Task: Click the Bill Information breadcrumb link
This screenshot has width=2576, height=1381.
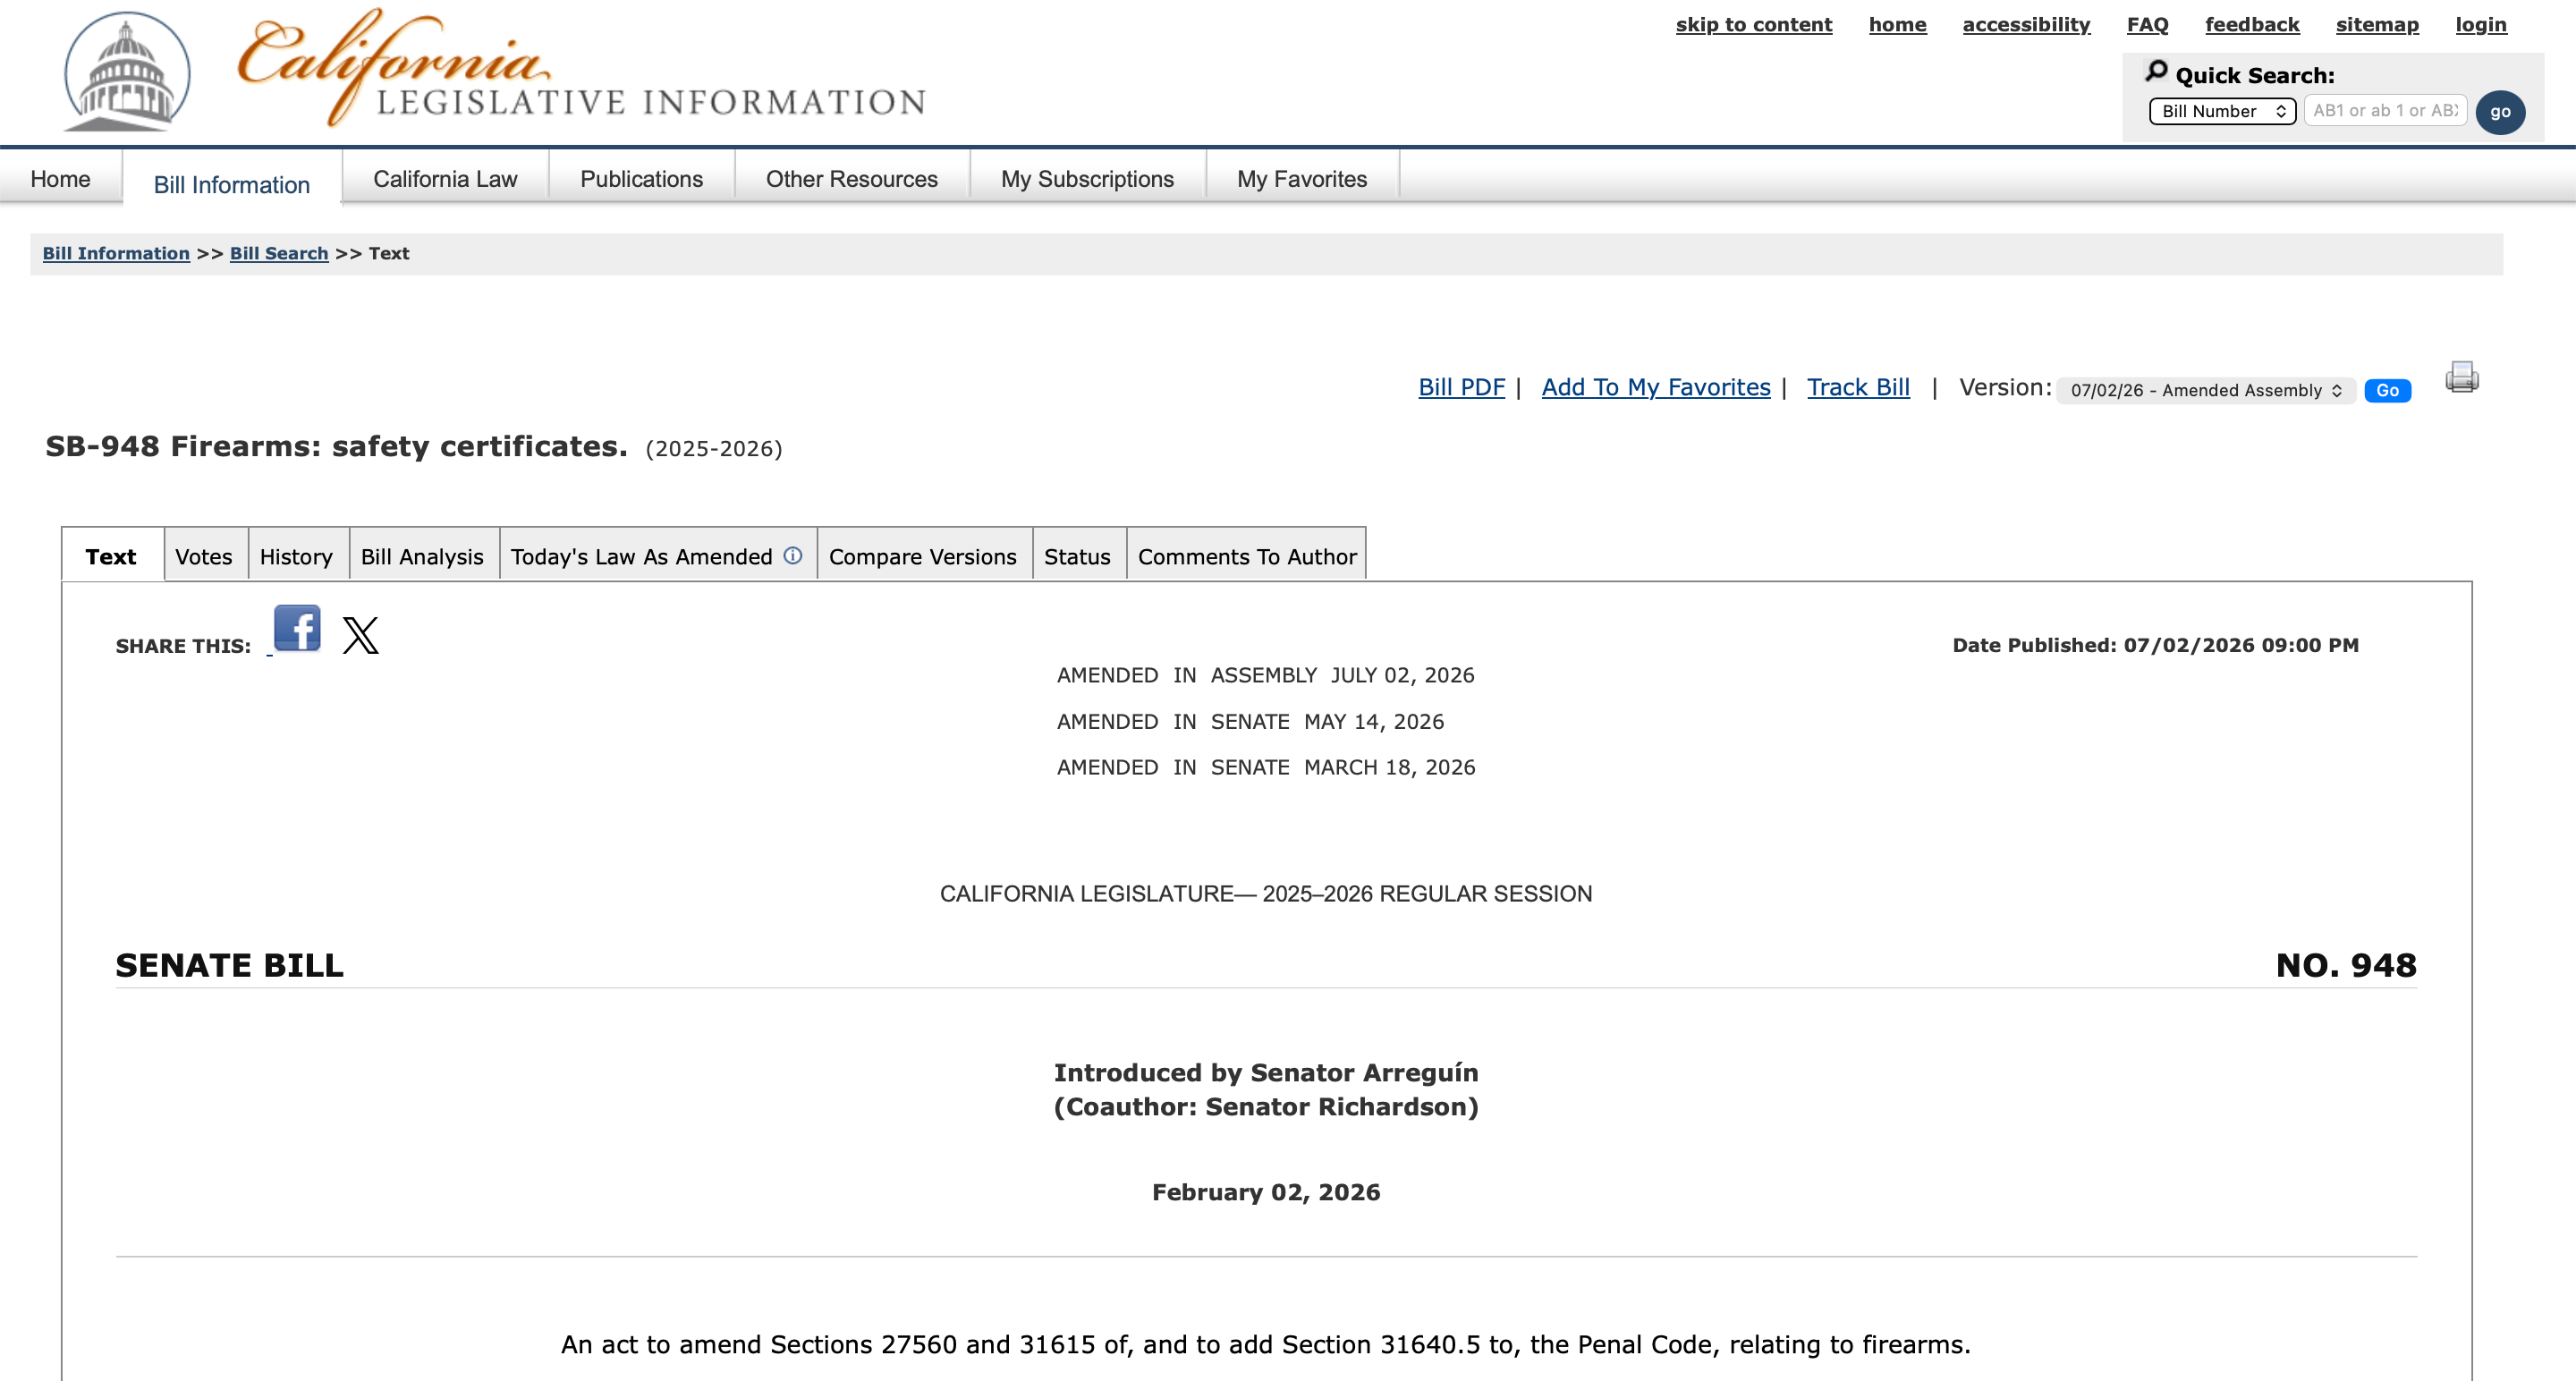Action: pos(116,253)
